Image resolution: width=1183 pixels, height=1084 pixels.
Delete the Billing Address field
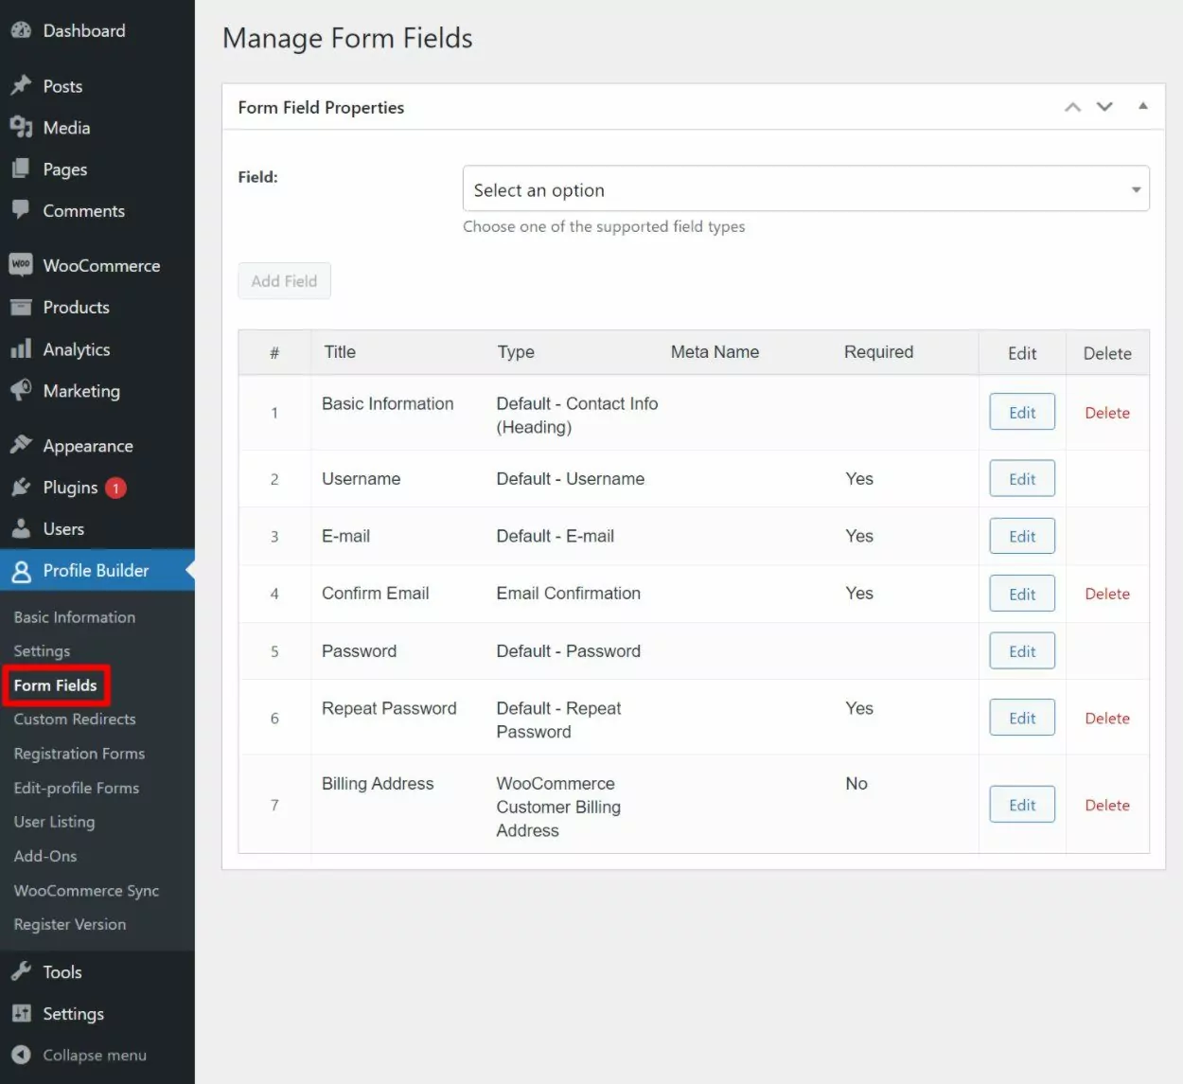point(1107,805)
